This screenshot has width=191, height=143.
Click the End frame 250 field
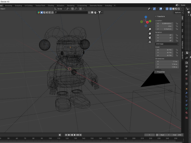coord(177,135)
